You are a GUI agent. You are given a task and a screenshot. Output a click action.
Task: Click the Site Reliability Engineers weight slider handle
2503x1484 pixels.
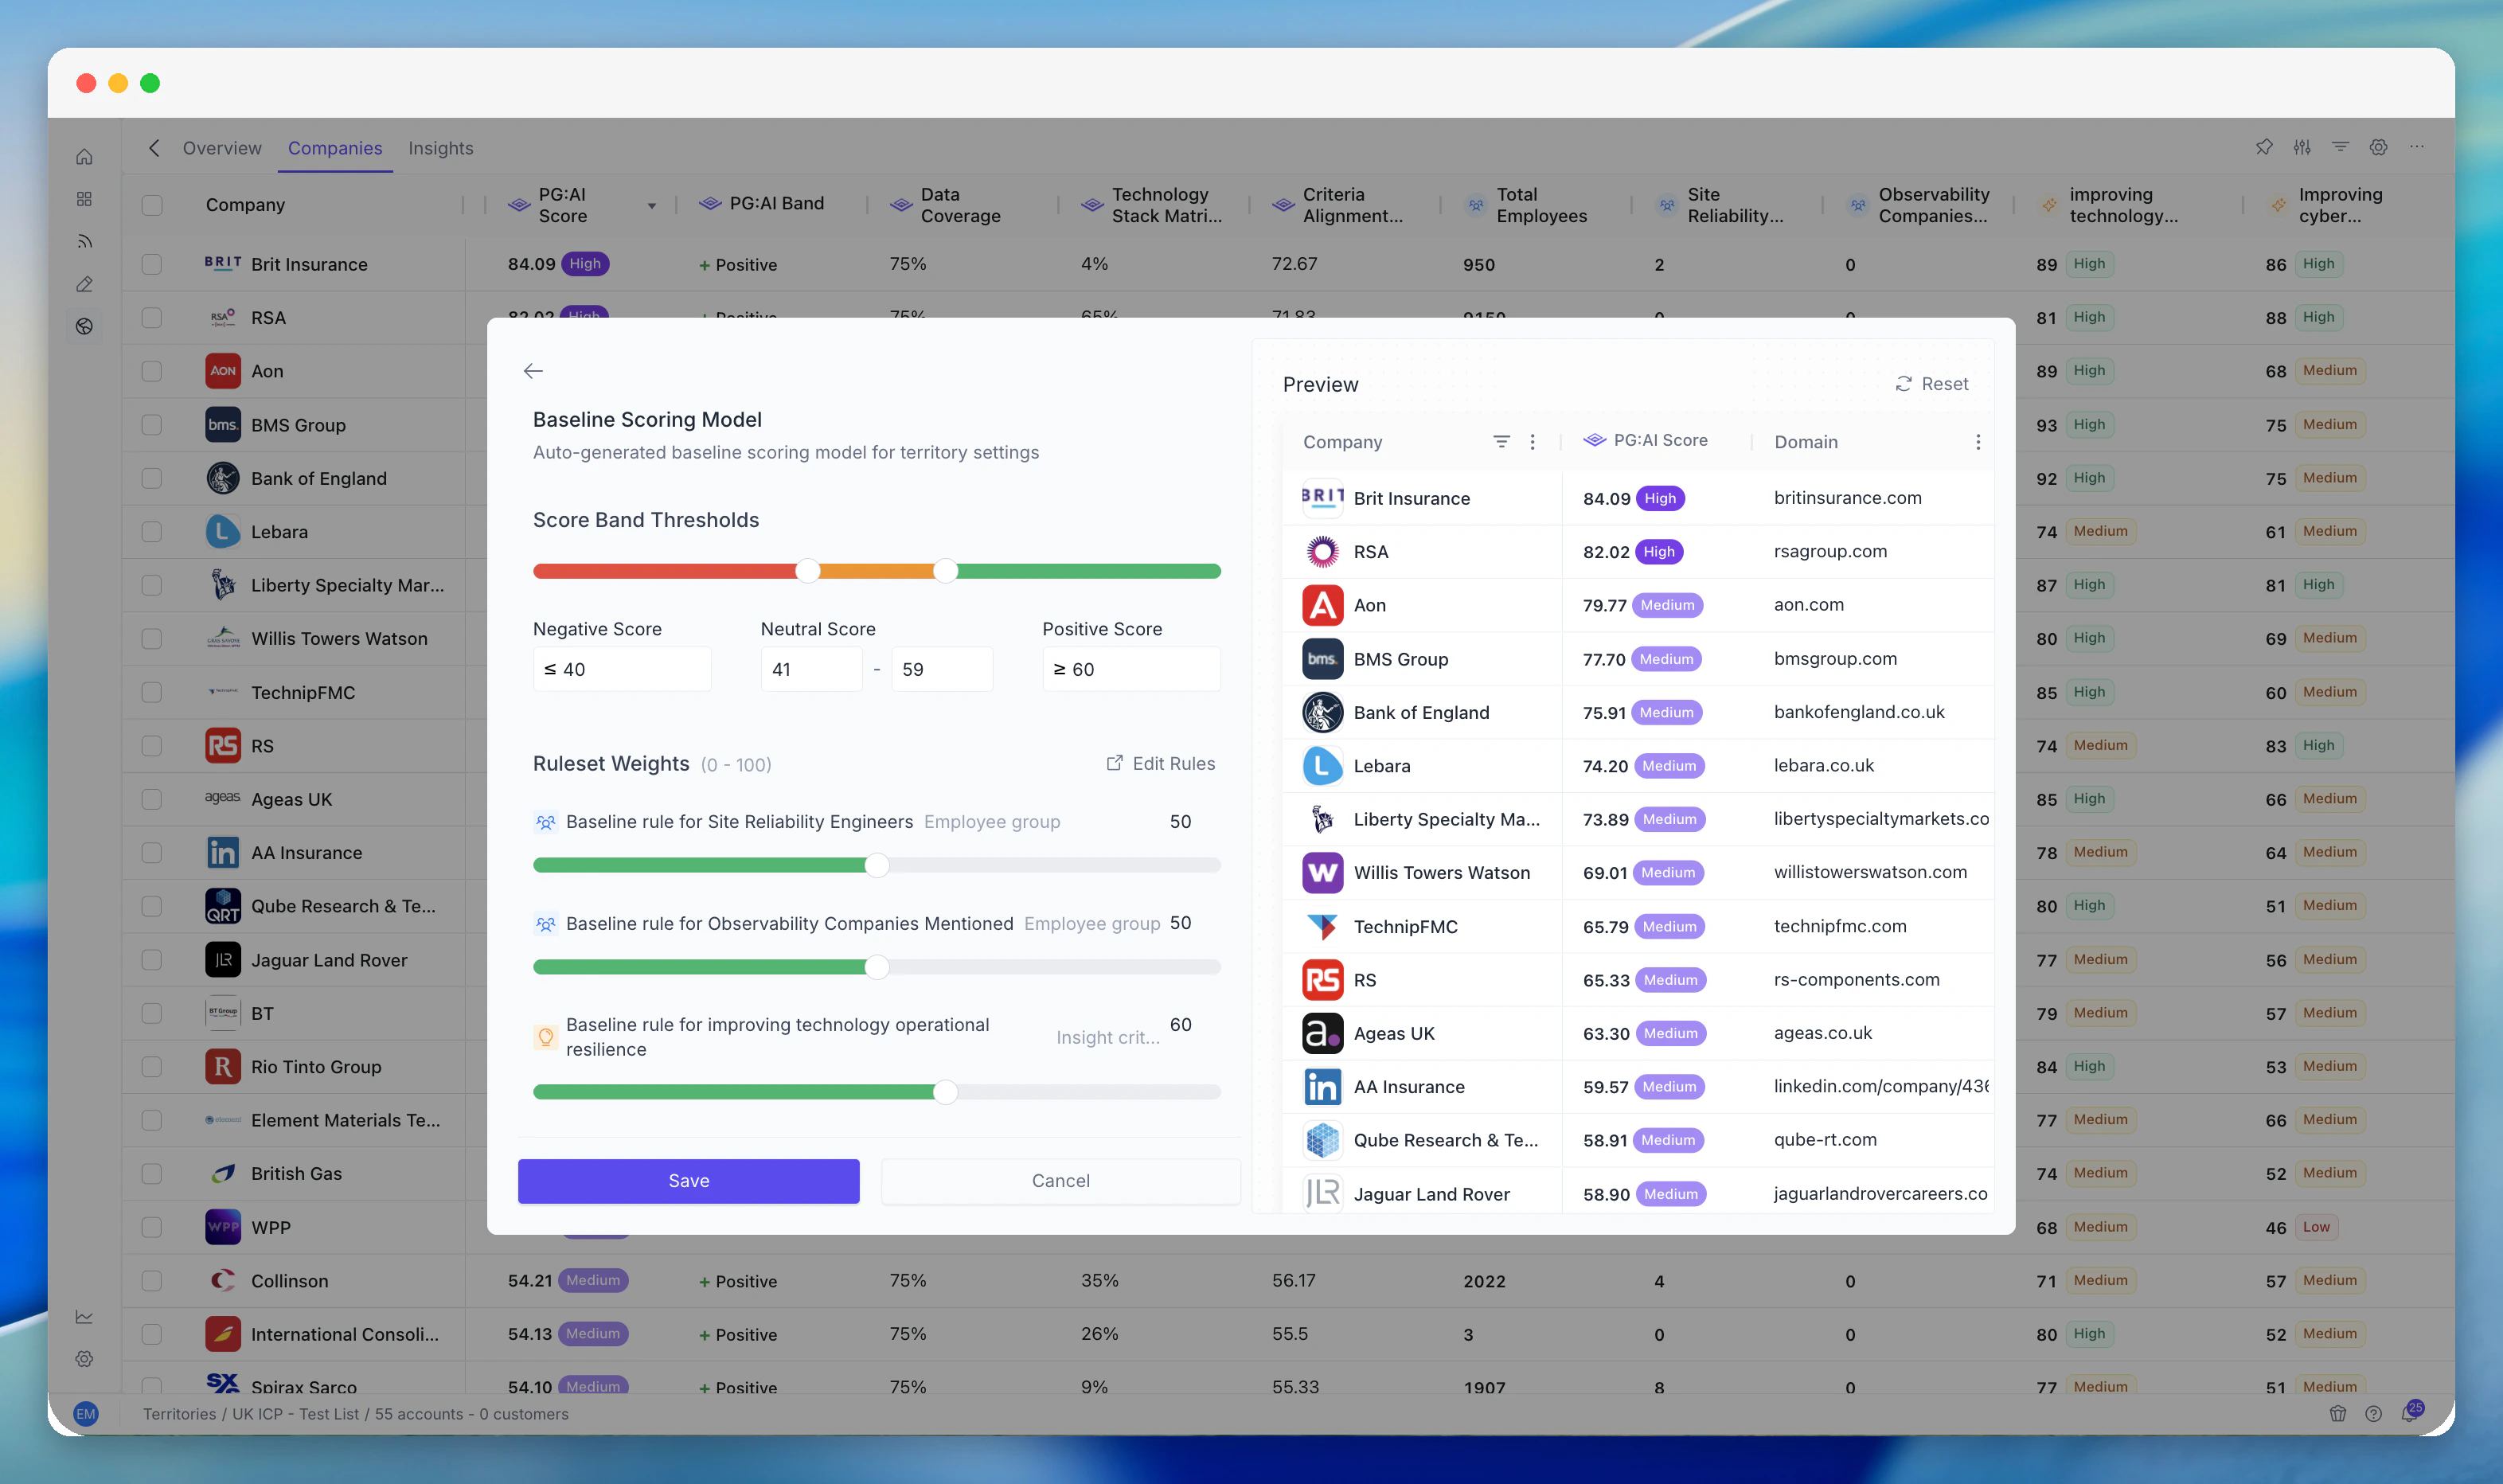pos(877,865)
